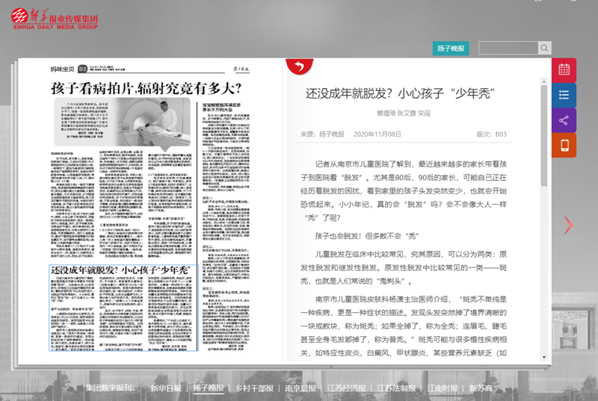The width and height of the screenshot is (598, 401).
Task: Open 新华日报 in the footer links
Action: point(165,388)
